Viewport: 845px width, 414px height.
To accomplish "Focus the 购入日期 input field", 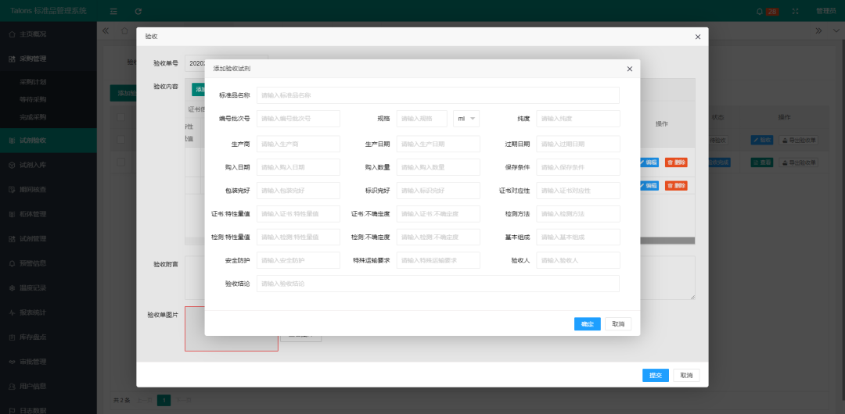I will pyautogui.click(x=298, y=167).
